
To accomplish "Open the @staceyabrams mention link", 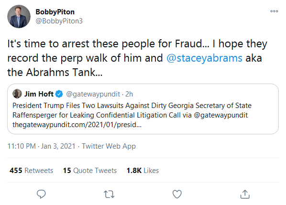I will pyautogui.click(x=205, y=58).
